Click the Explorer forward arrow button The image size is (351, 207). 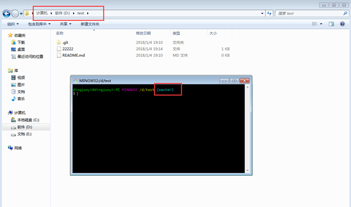click(15, 13)
